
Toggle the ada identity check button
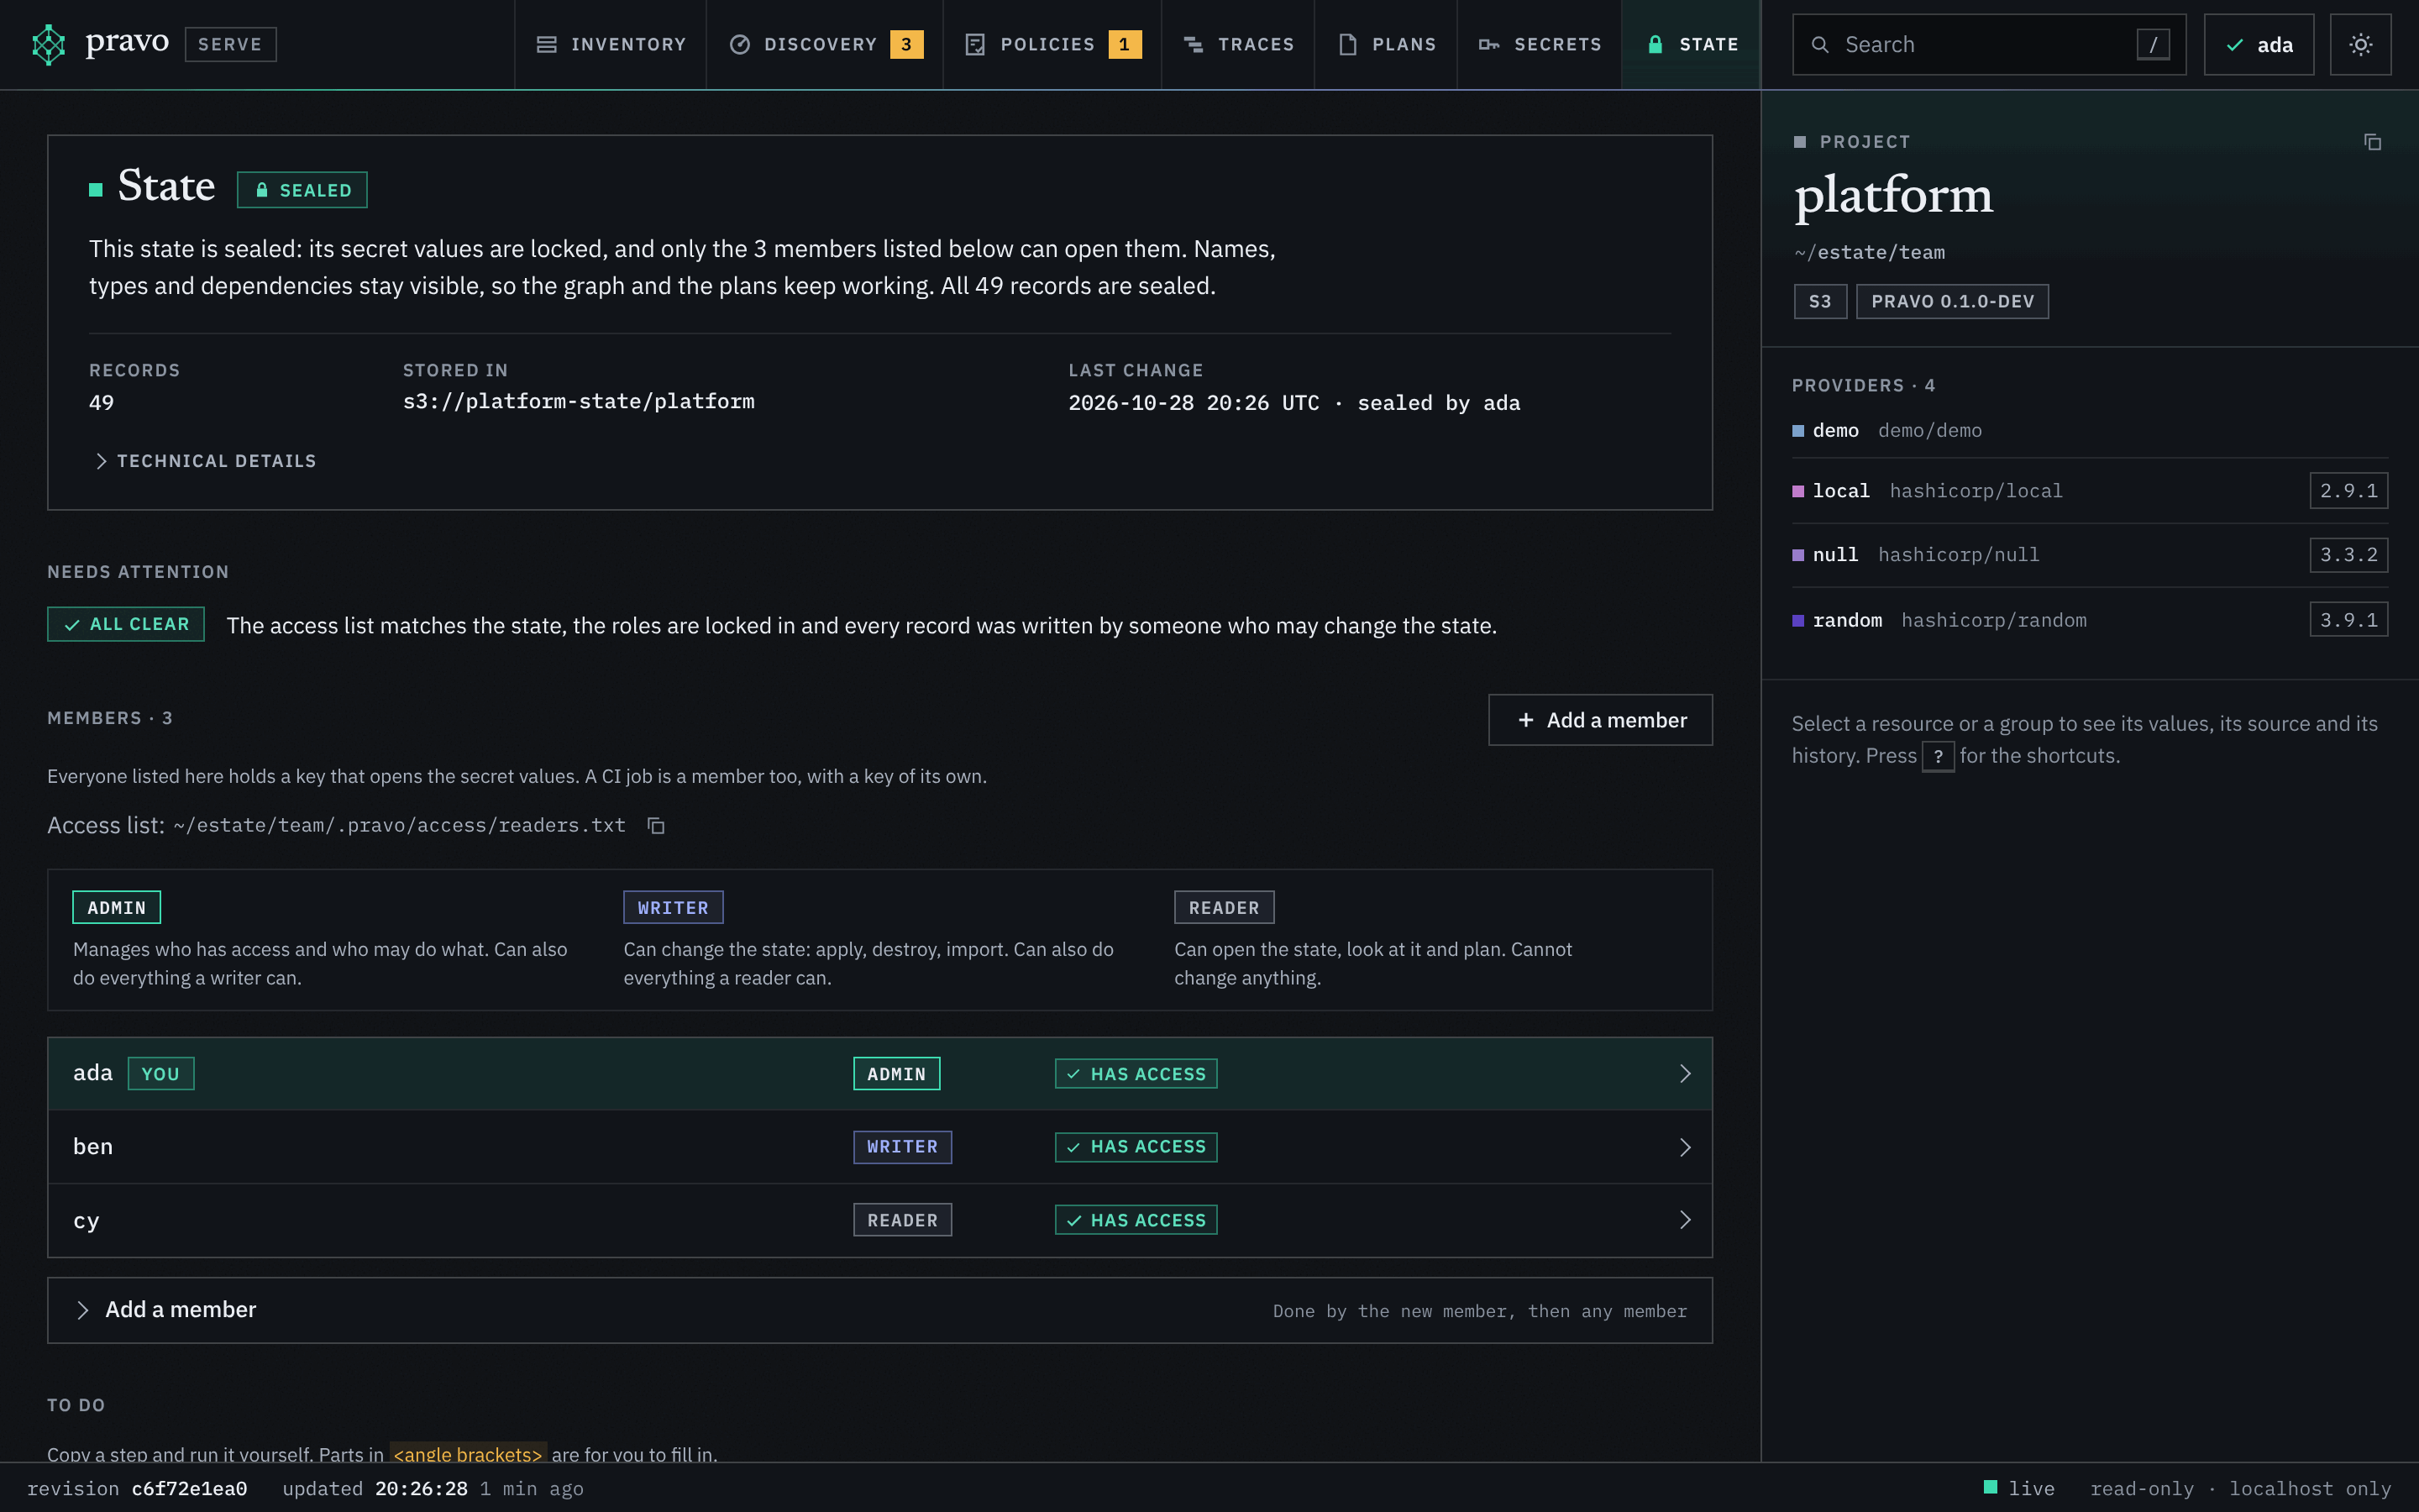pyautogui.click(x=2258, y=44)
